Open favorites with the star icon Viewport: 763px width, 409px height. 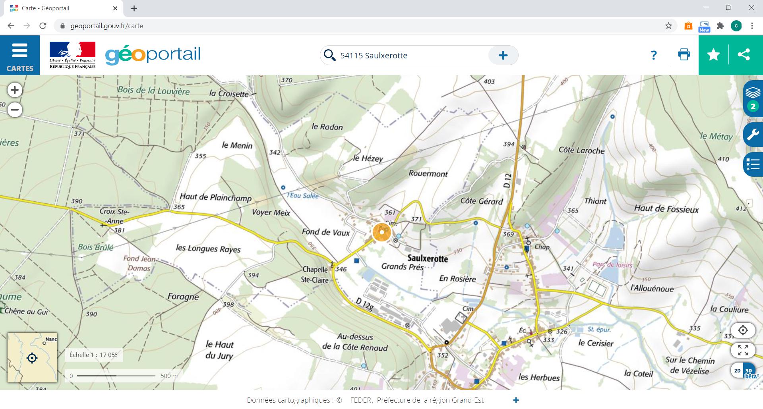(x=713, y=55)
